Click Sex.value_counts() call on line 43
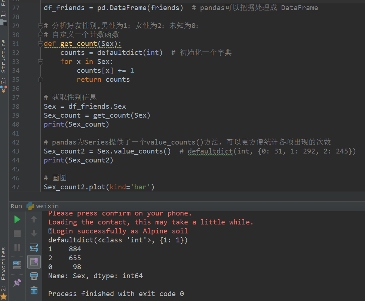 tap(134, 151)
